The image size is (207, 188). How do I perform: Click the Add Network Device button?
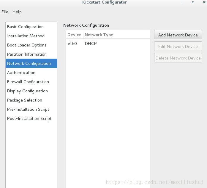[x=178, y=35]
